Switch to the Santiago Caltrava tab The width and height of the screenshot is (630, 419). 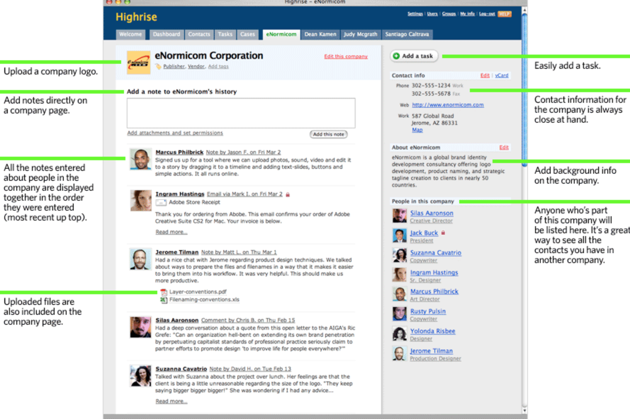coord(407,34)
